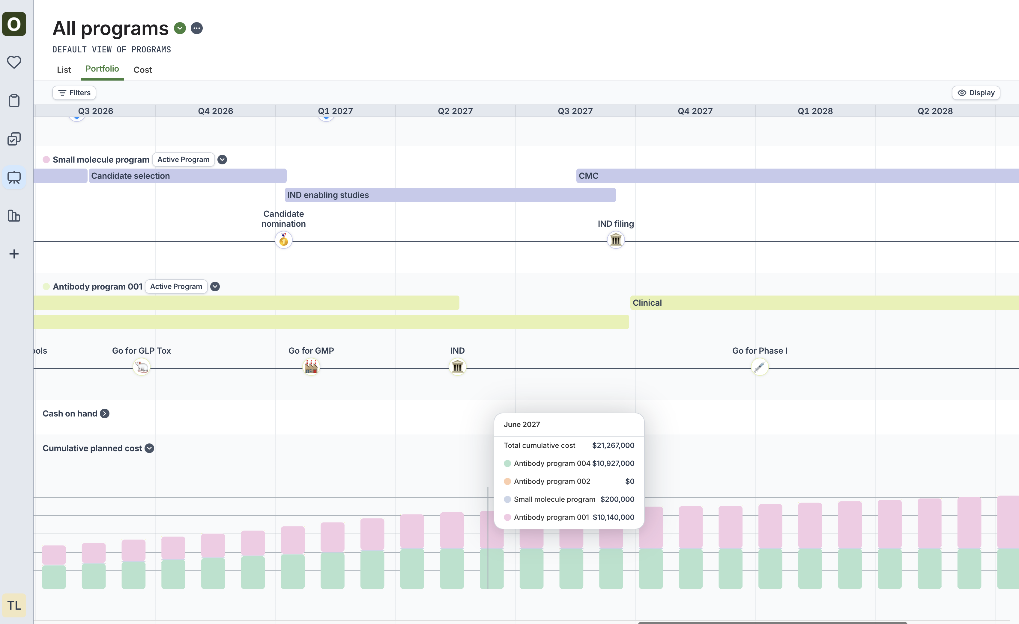This screenshot has height=624, width=1019.
Task: Switch to the List tab
Action: coord(64,70)
